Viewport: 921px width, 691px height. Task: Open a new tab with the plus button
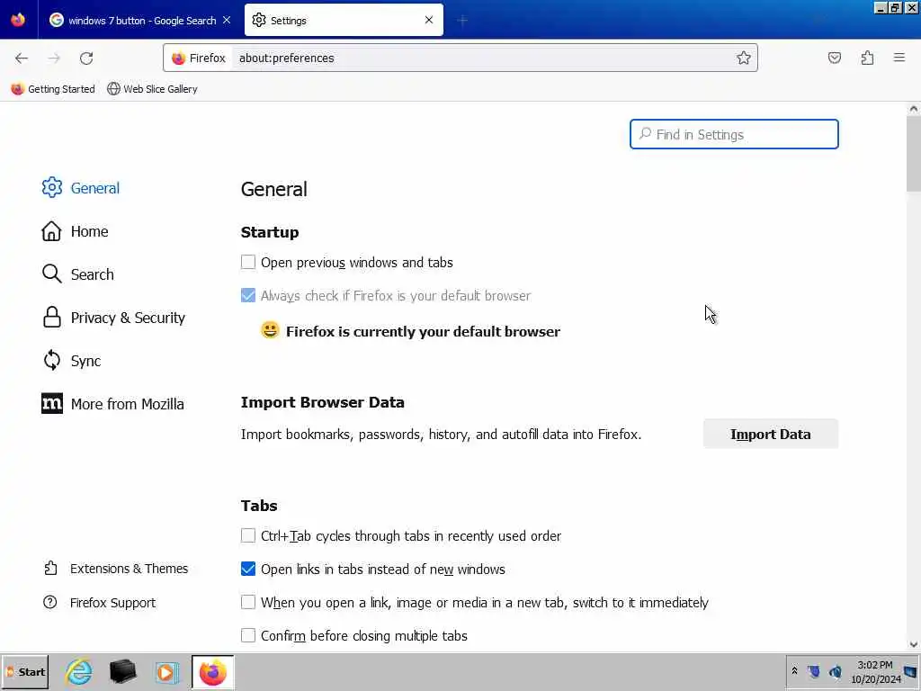(x=462, y=21)
